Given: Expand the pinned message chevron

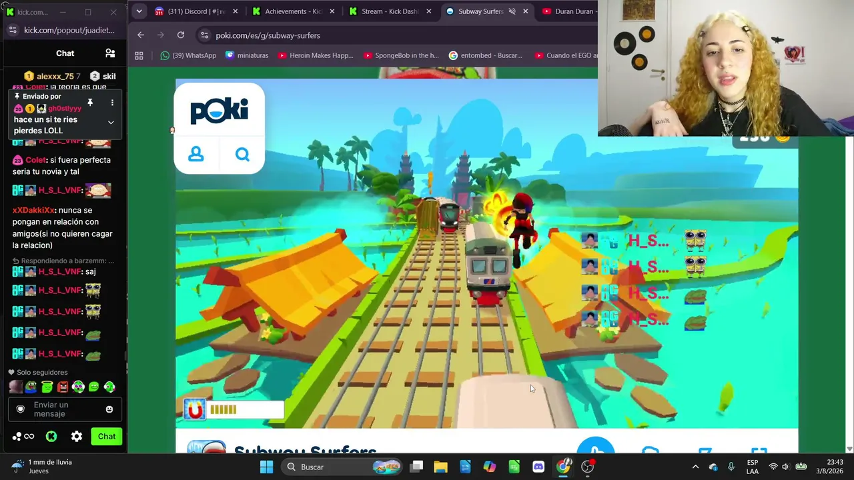Looking at the screenshot, I should click(111, 123).
